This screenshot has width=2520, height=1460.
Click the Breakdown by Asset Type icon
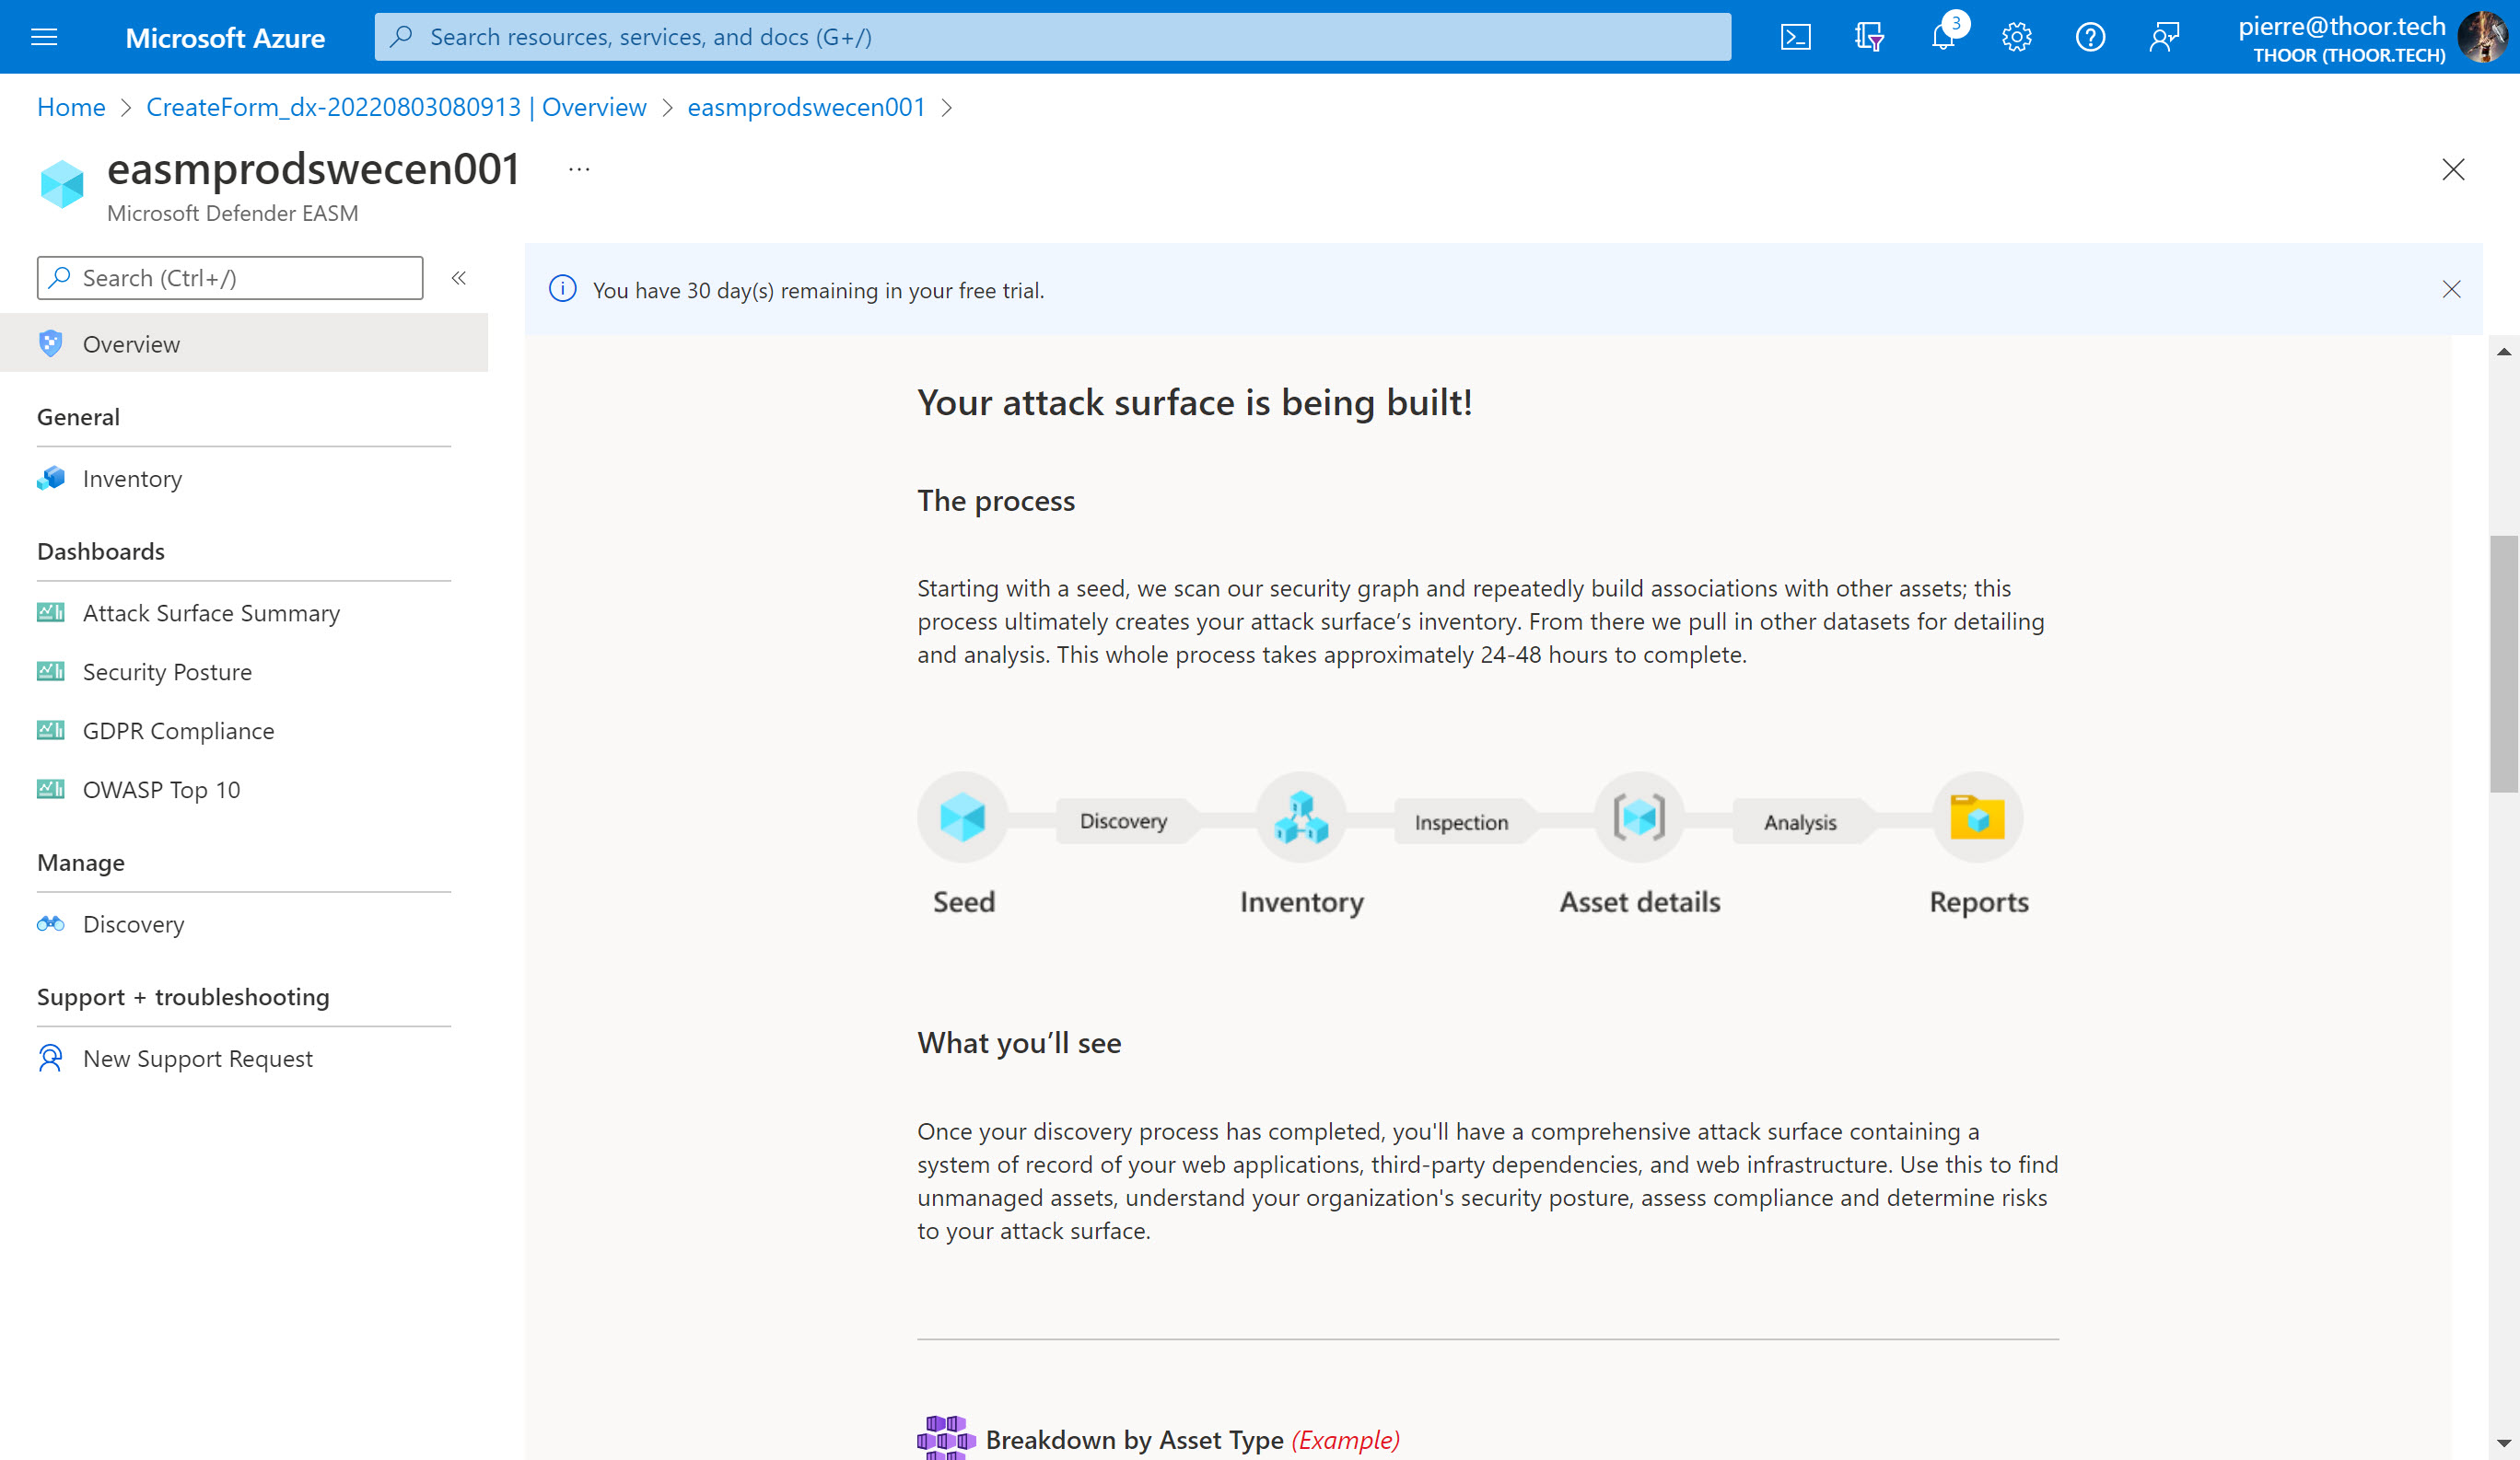945,1438
